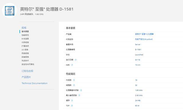Open help icon next to 线程数
The width and height of the screenshot is (183, 110).
click(74, 85)
